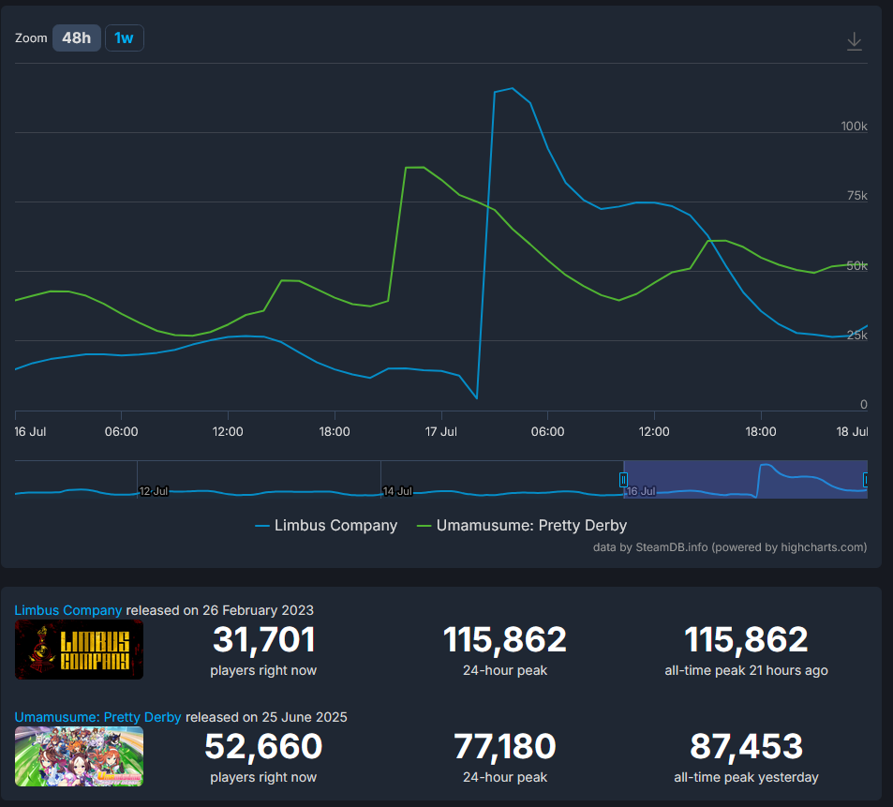
Task: Select the 48h zoom button
Action: pyautogui.click(x=76, y=38)
